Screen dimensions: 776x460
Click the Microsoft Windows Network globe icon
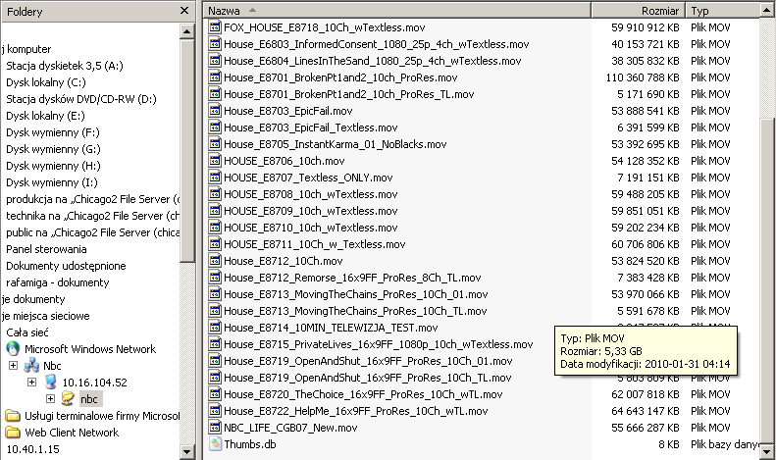pos(13,349)
